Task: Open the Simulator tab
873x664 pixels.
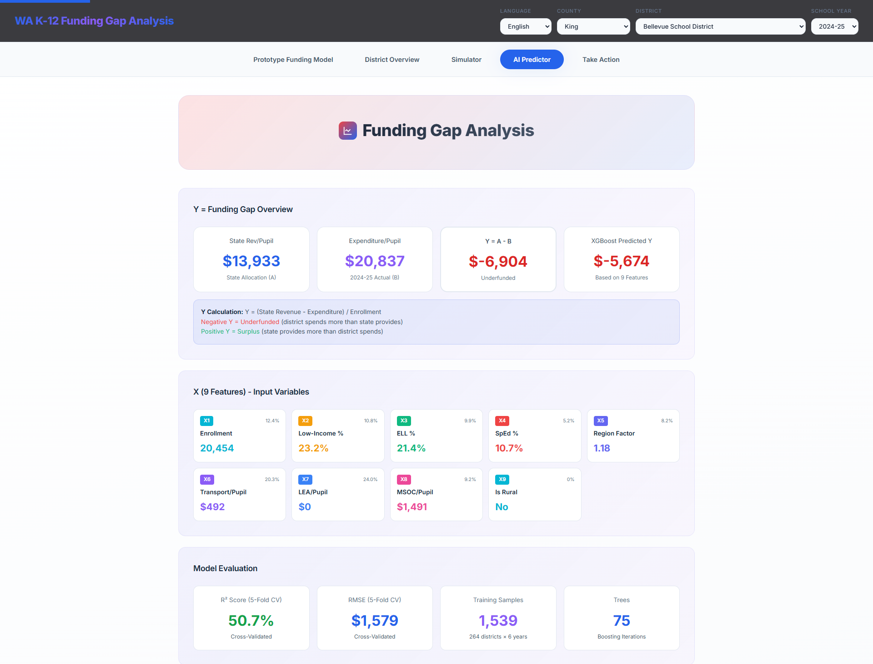Action: pyautogui.click(x=466, y=60)
